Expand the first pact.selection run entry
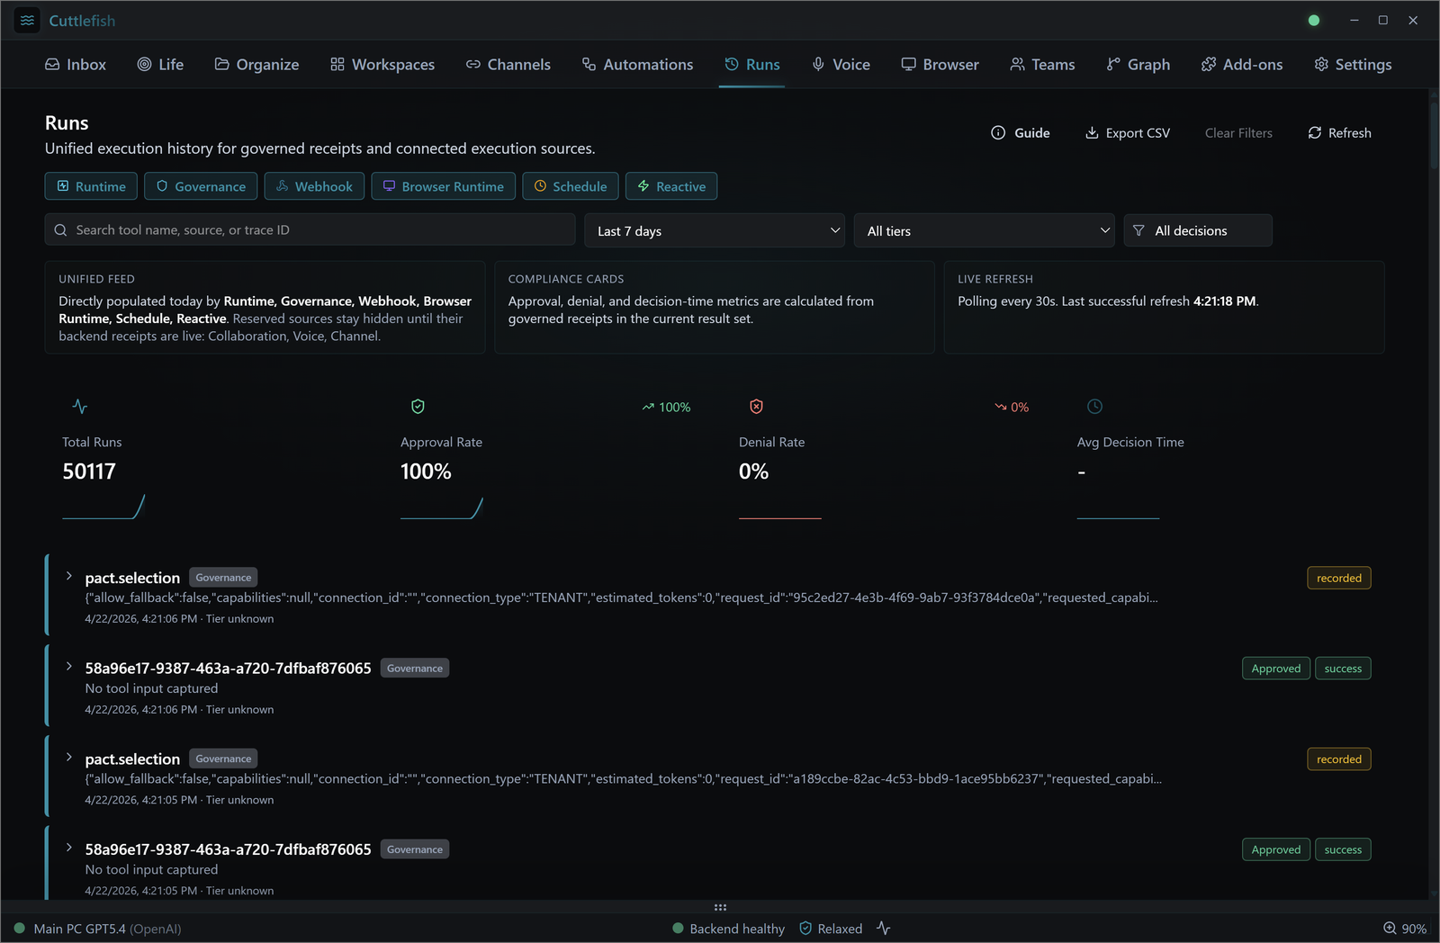 68,577
